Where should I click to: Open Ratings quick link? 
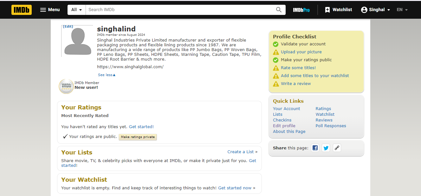[323, 108]
